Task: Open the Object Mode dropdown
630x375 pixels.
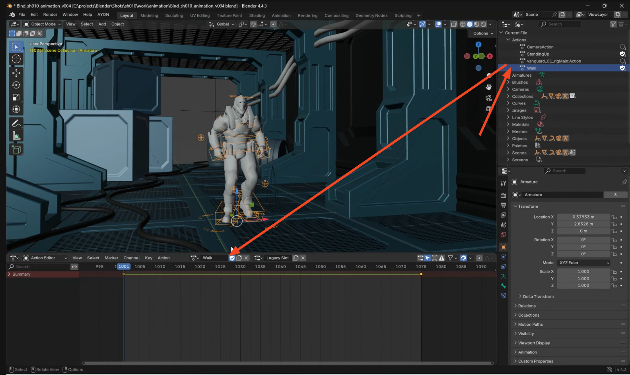Action: click(42, 24)
